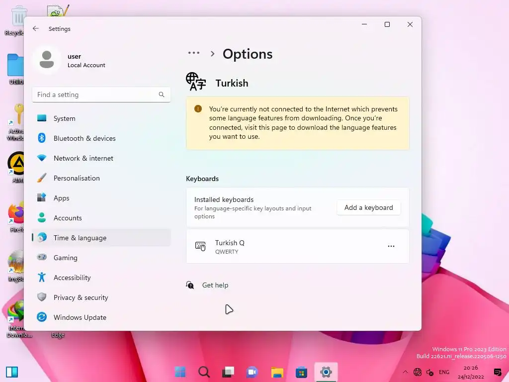Click the warning icon in the Internet notice
Screen dimensions: 509x382
coord(198,109)
